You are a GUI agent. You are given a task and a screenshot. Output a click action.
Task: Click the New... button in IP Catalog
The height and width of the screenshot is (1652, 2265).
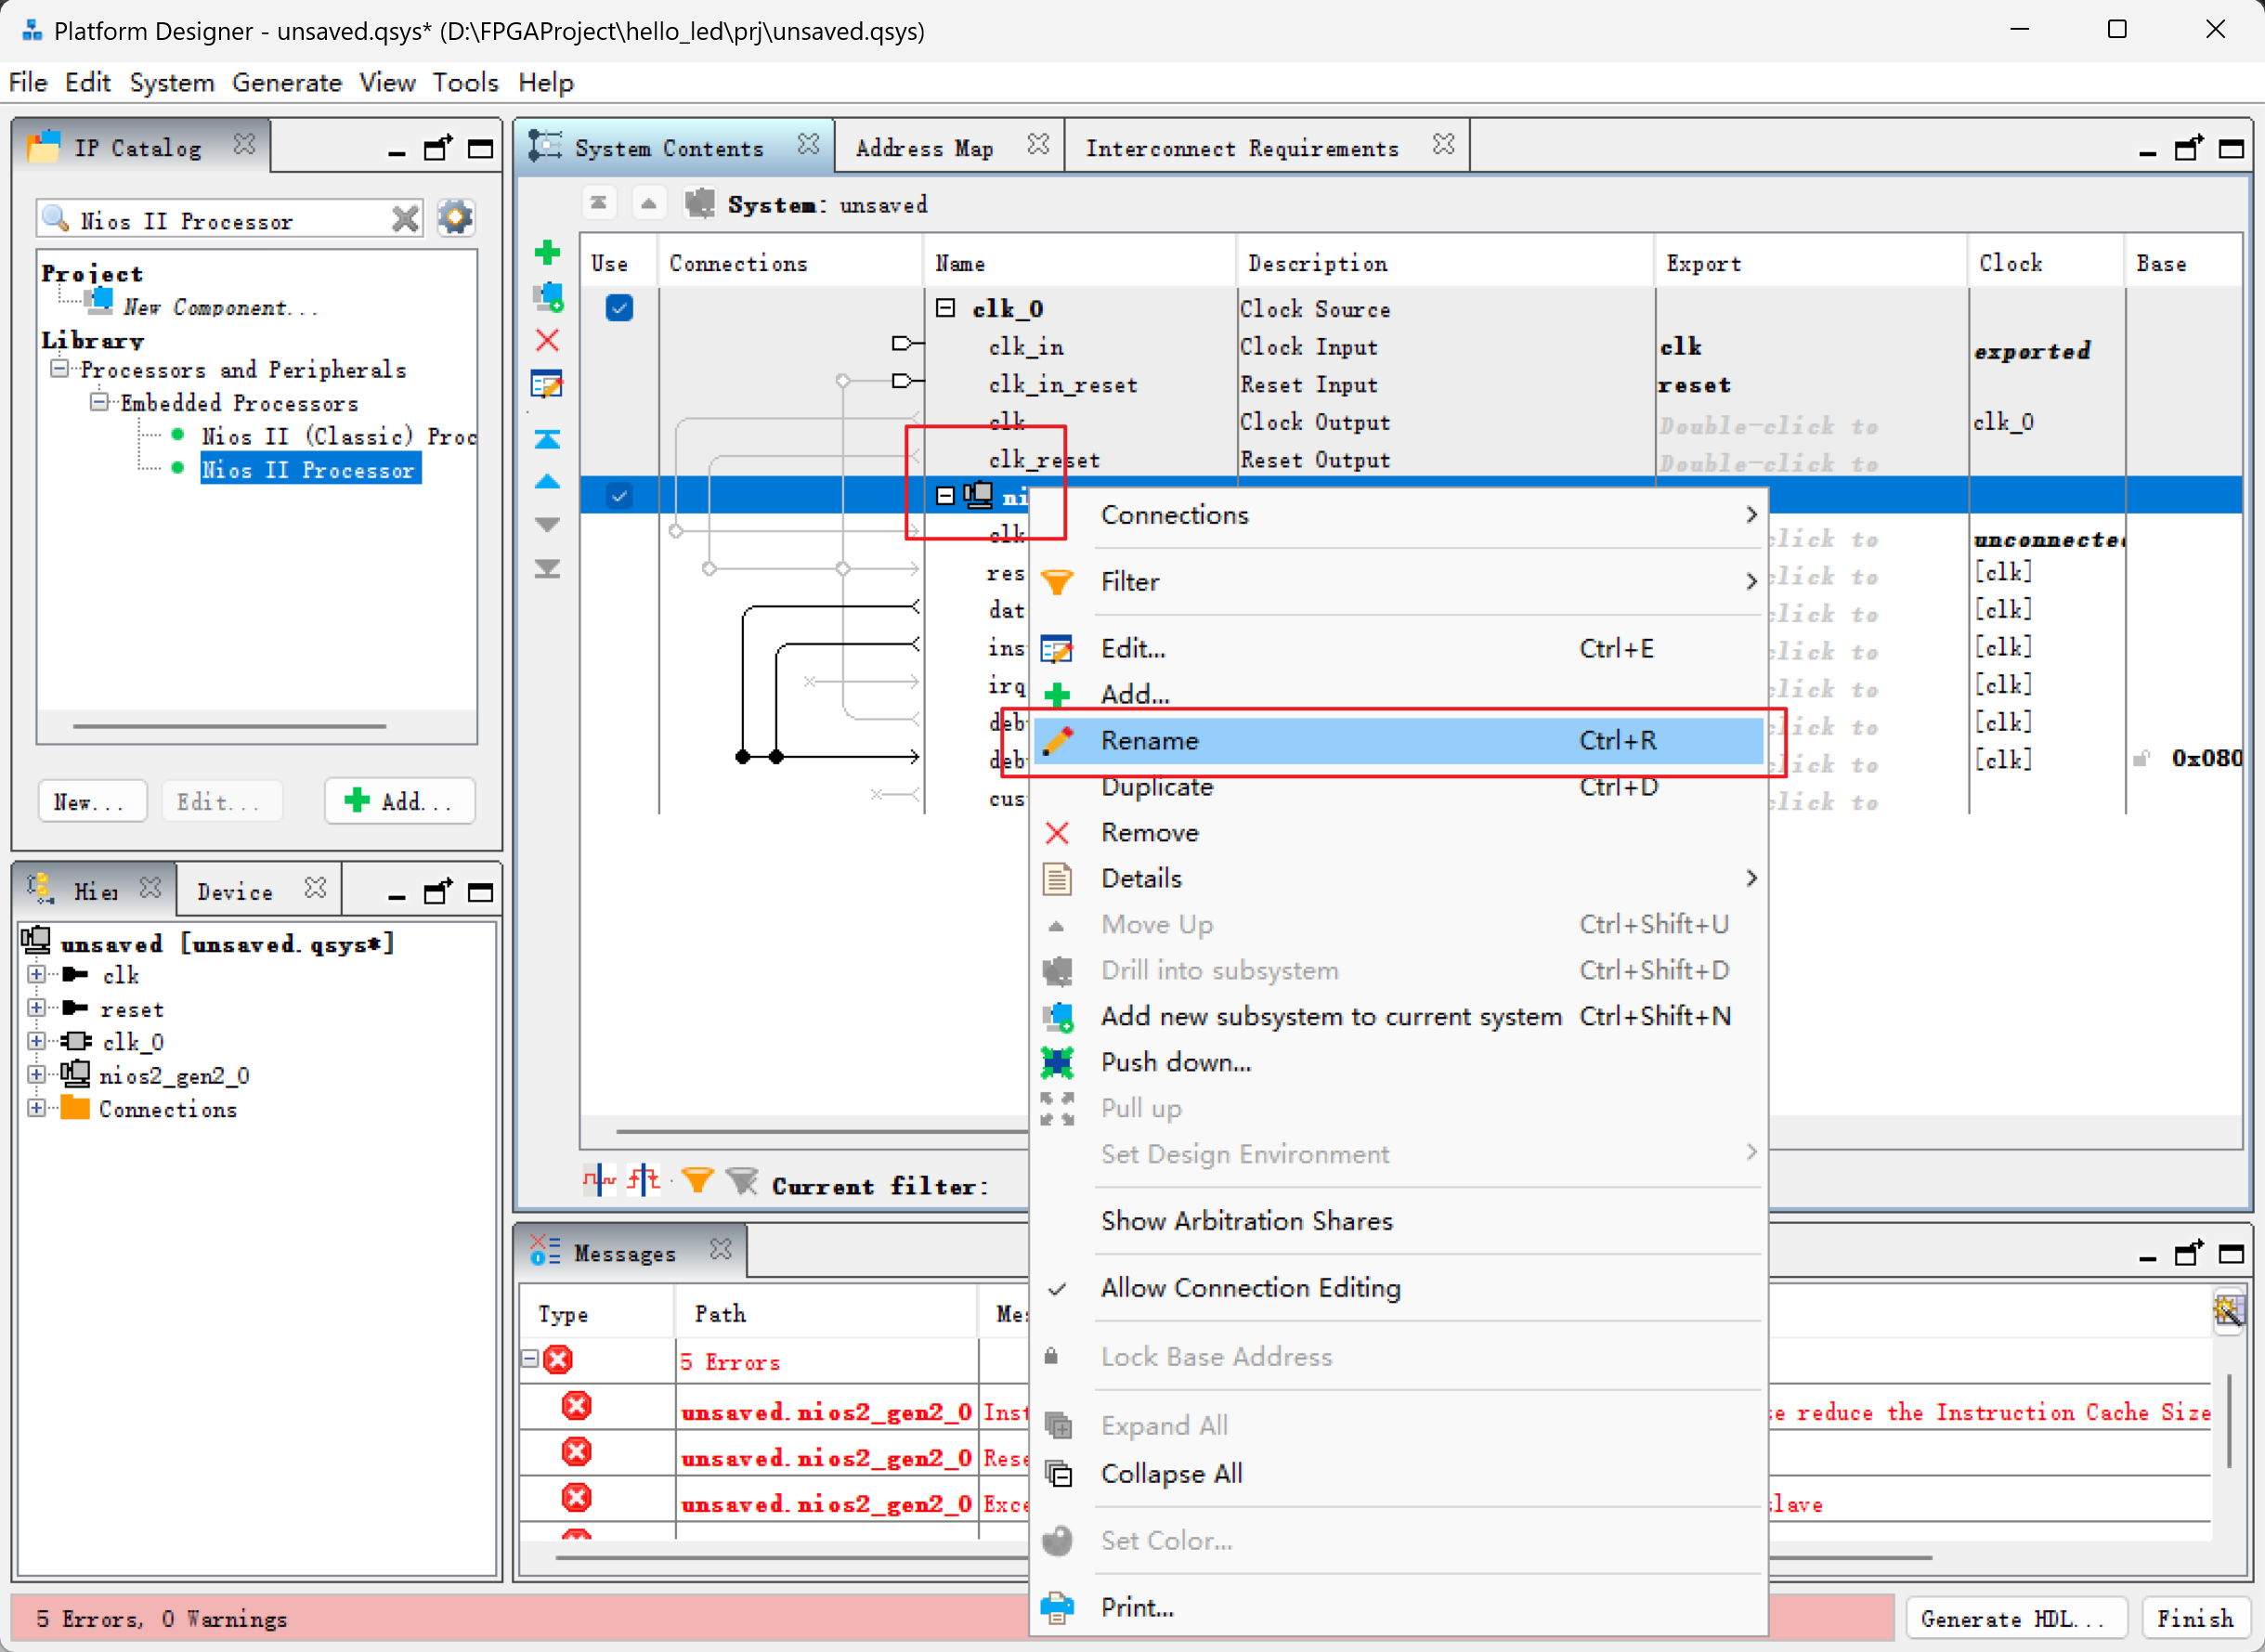tap(91, 801)
